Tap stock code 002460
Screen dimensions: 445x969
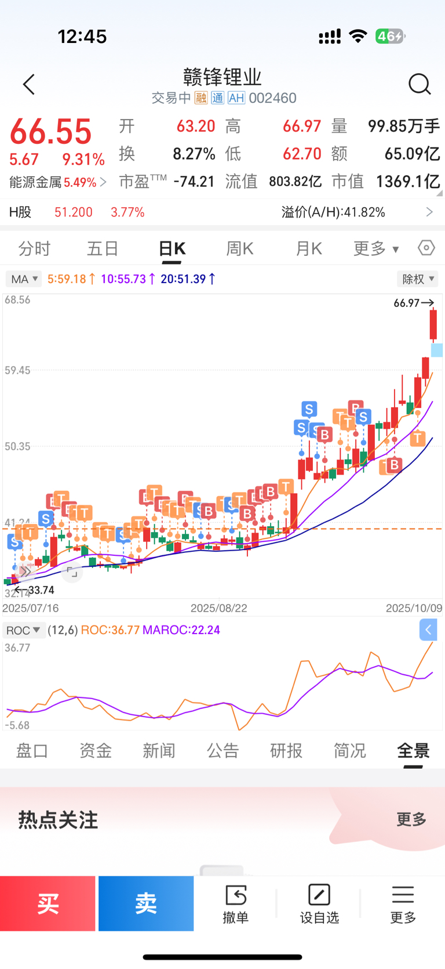[272, 98]
